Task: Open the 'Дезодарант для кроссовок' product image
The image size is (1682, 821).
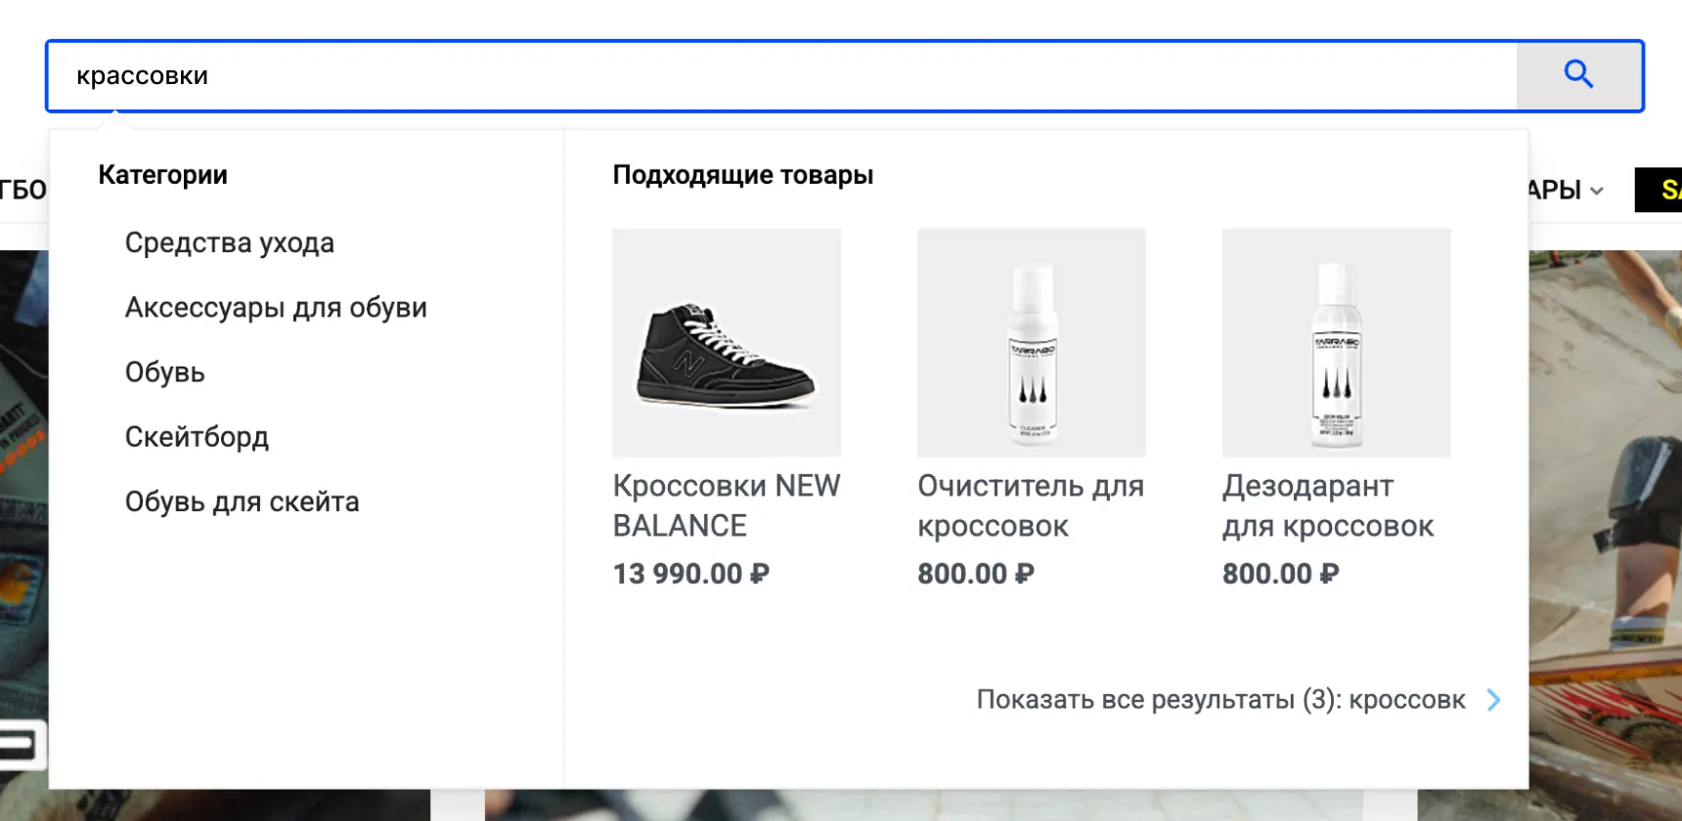Action: (x=1337, y=343)
